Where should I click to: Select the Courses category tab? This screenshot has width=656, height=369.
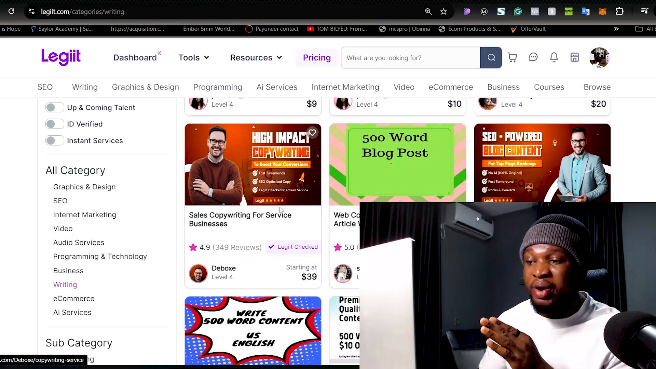(x=549, y=87)
